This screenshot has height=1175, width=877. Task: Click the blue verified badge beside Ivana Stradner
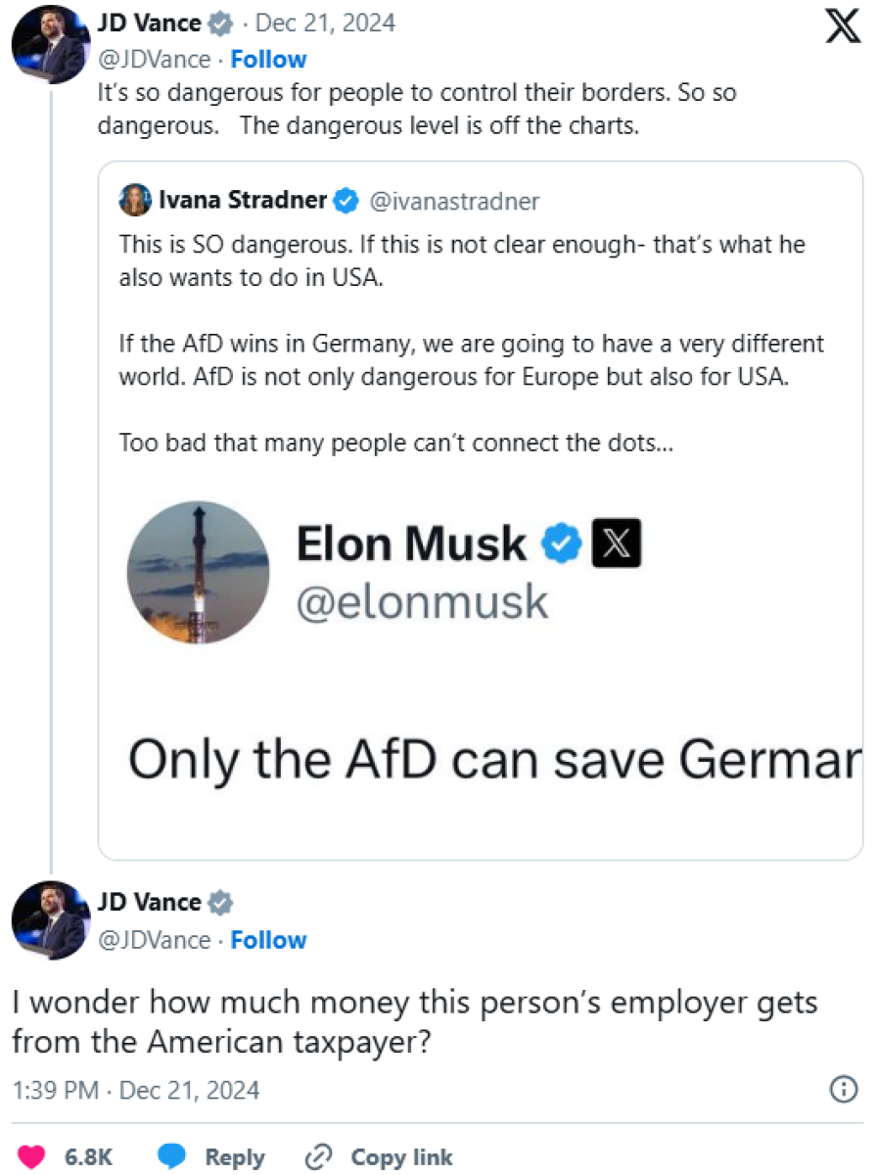(345, 202)
